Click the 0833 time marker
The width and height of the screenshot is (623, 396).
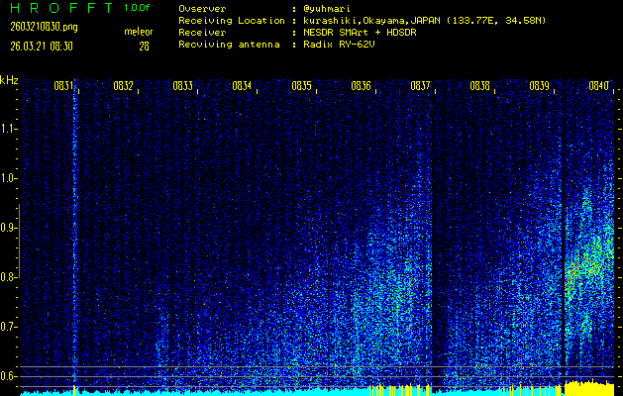[x=183, y=86]
